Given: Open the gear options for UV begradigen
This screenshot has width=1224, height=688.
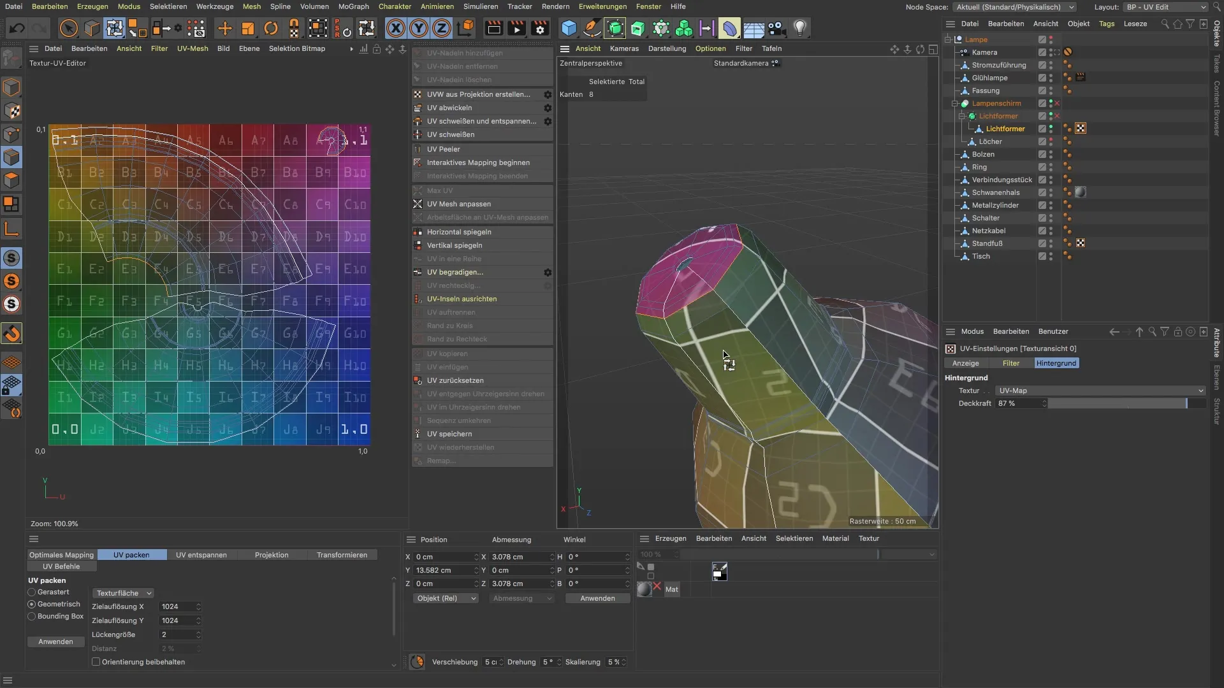Looking at the screenshot, I should pyautogui.click(x=548, y=272).
